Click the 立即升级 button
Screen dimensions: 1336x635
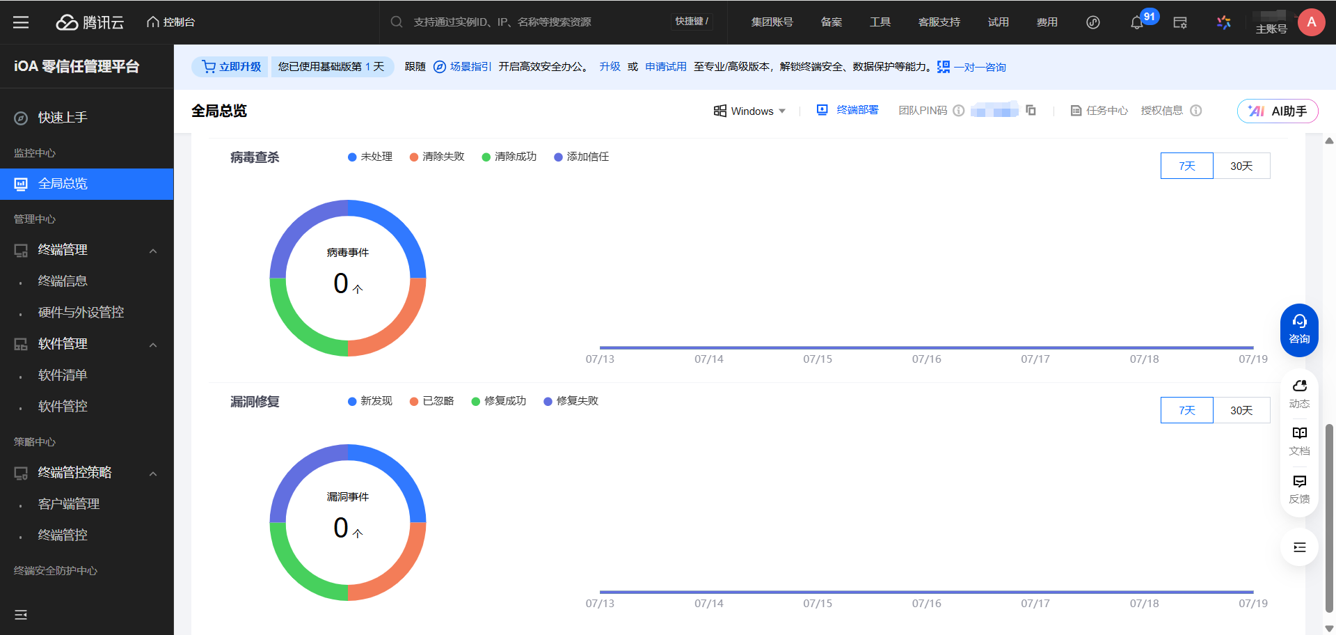click(x=231, y=67)
